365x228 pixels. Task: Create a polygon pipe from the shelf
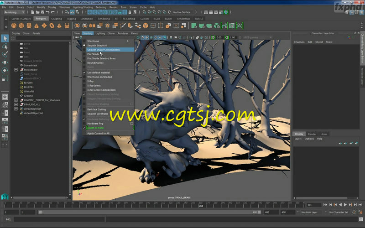(67, 26)
